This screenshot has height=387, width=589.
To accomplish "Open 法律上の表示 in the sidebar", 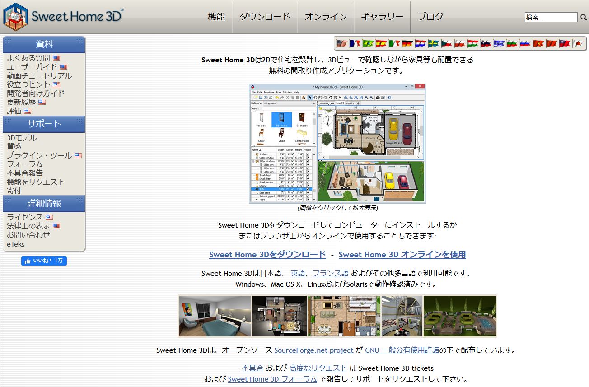I will 28,226.
